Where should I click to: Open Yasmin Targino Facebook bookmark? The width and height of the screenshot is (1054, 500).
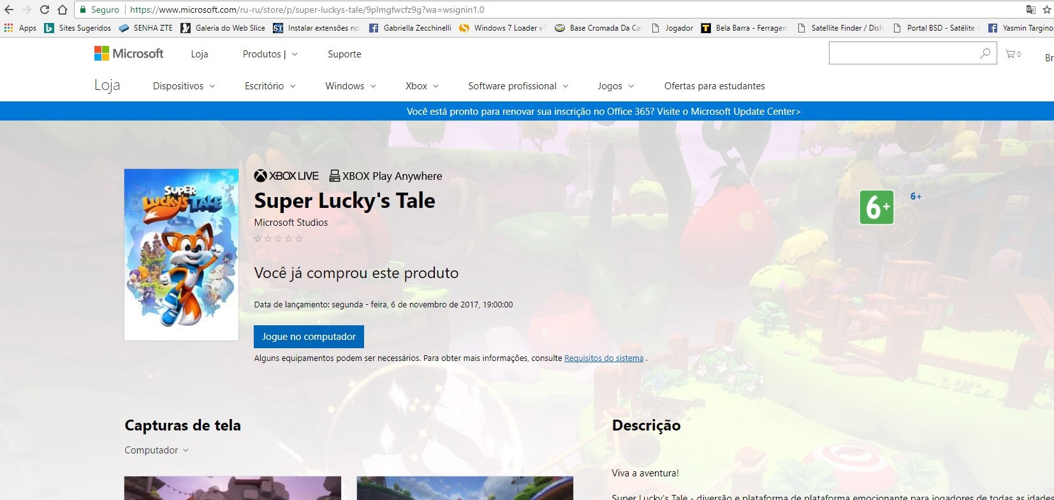click(1021, 28)
